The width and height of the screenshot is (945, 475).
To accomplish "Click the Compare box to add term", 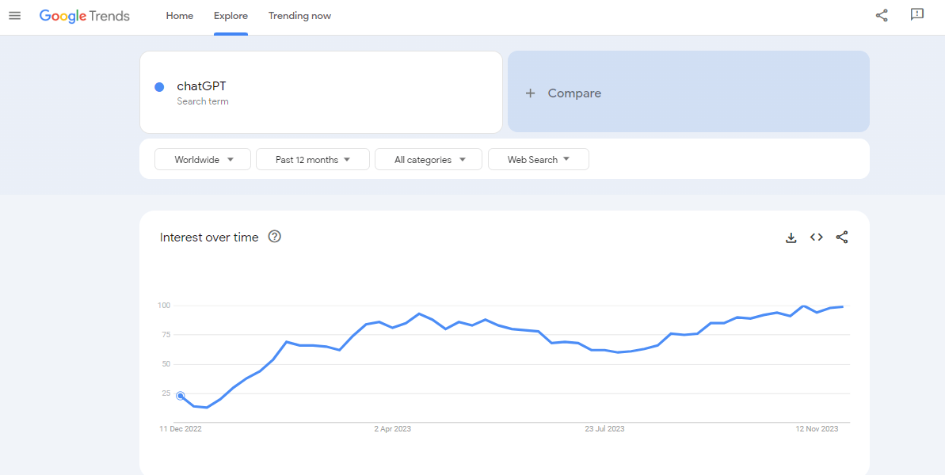I will (688, 92).
